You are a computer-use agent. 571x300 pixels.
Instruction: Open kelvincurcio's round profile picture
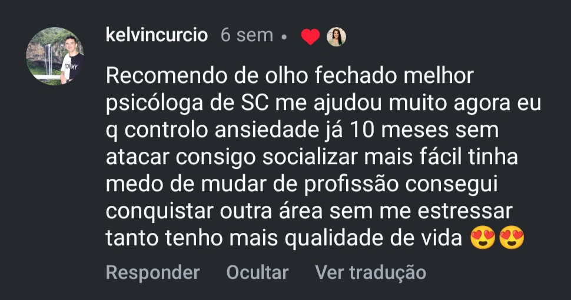(x=55, y=55)
